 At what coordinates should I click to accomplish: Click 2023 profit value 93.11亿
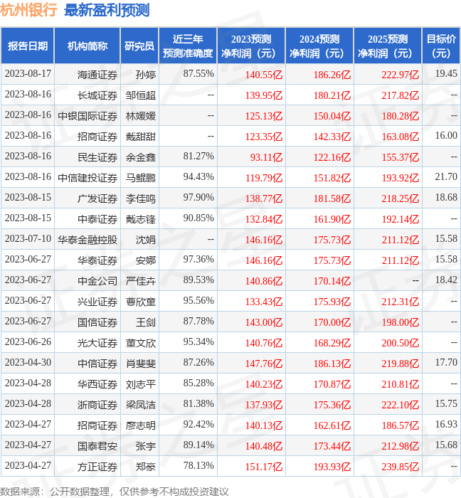(266, 157)
